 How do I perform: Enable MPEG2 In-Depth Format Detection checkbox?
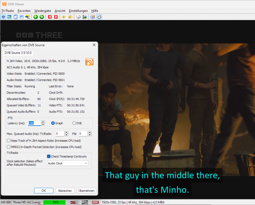pos(8,147)
